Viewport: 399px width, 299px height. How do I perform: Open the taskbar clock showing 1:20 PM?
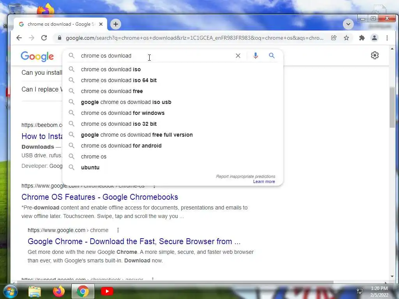(379, 292)
